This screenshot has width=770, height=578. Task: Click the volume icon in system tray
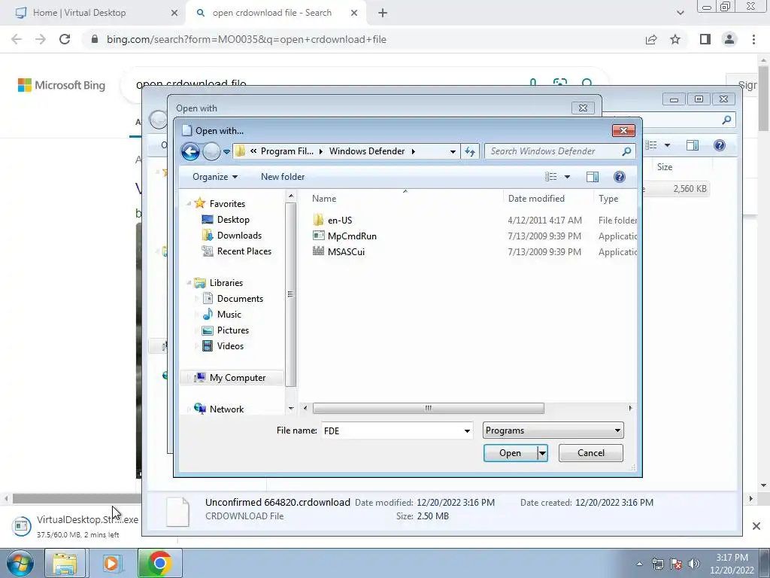pyautogui.click(x=694, y=564)
